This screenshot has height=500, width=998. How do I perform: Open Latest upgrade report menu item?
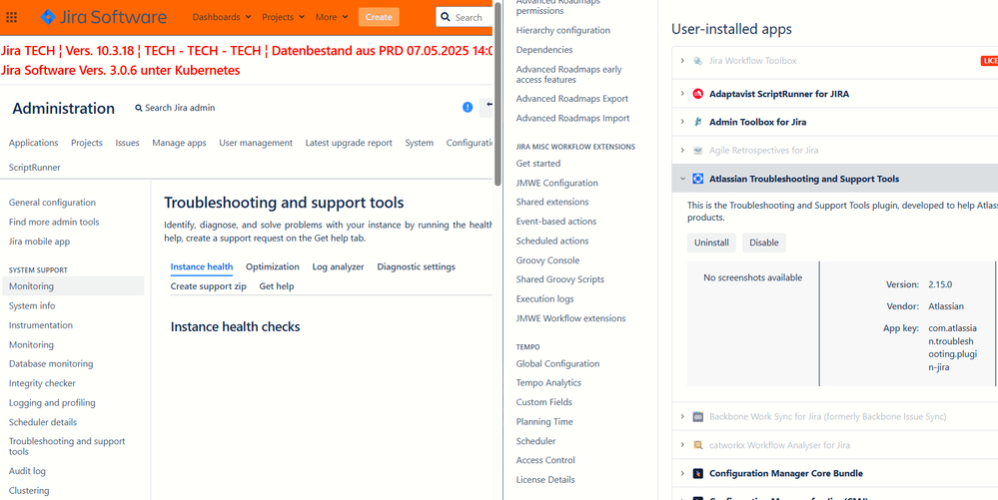pyautogui.click(x=349, y=143)
